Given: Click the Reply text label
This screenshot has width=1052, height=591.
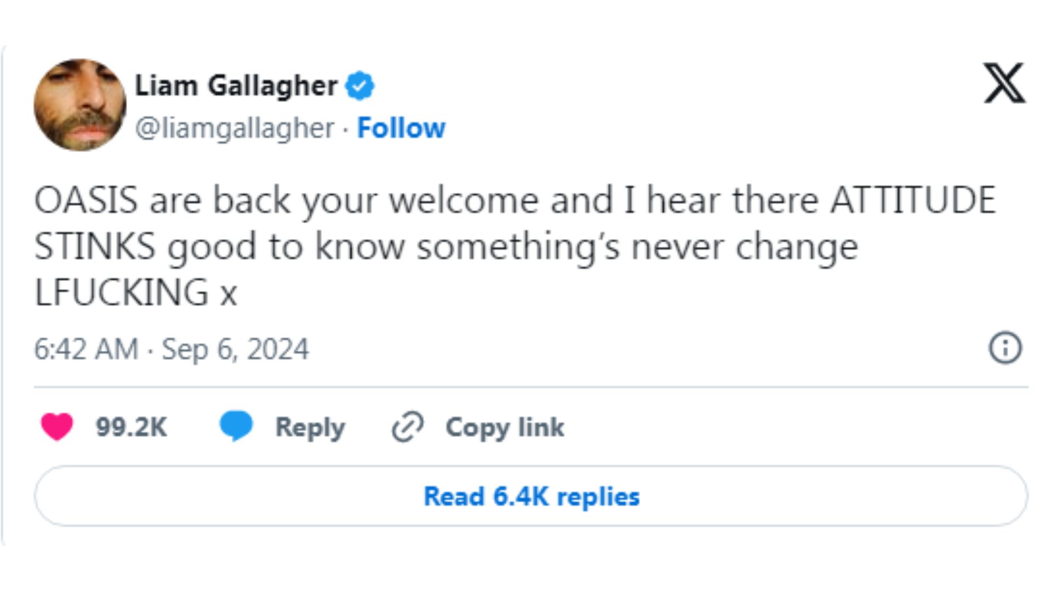Looking at the screenshot, I should point(310,427).
